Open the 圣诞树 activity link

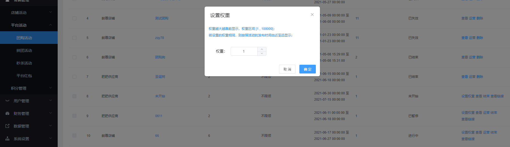point(160,77)
